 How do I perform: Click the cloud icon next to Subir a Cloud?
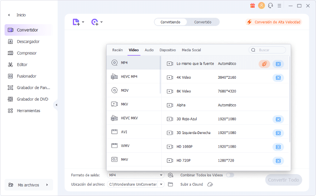pos(210,184)
